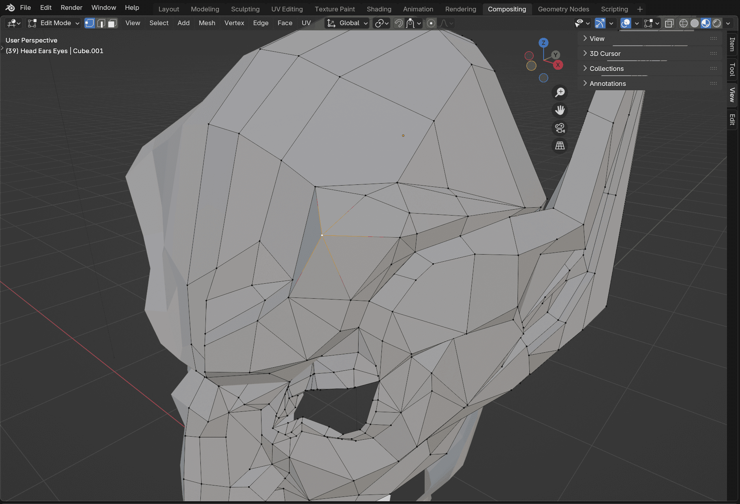Activate the pan hand icon

(560, 110)
